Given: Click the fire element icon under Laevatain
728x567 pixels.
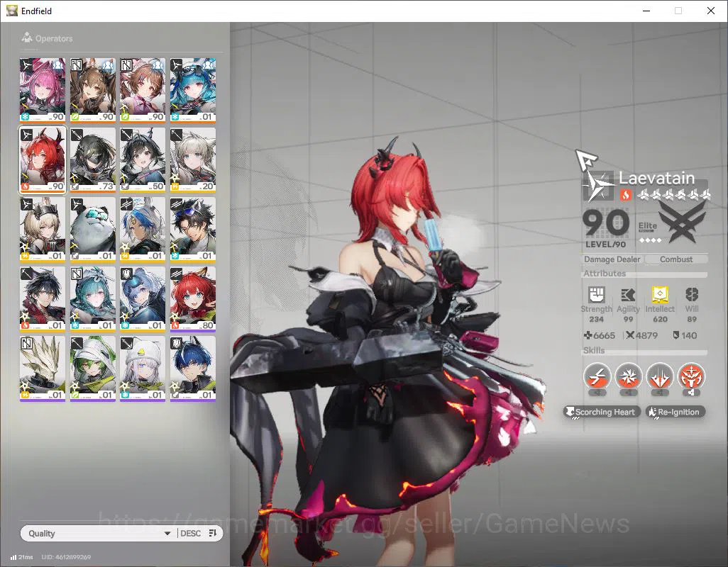Looking at the screenshot, I should click(625, 195).
